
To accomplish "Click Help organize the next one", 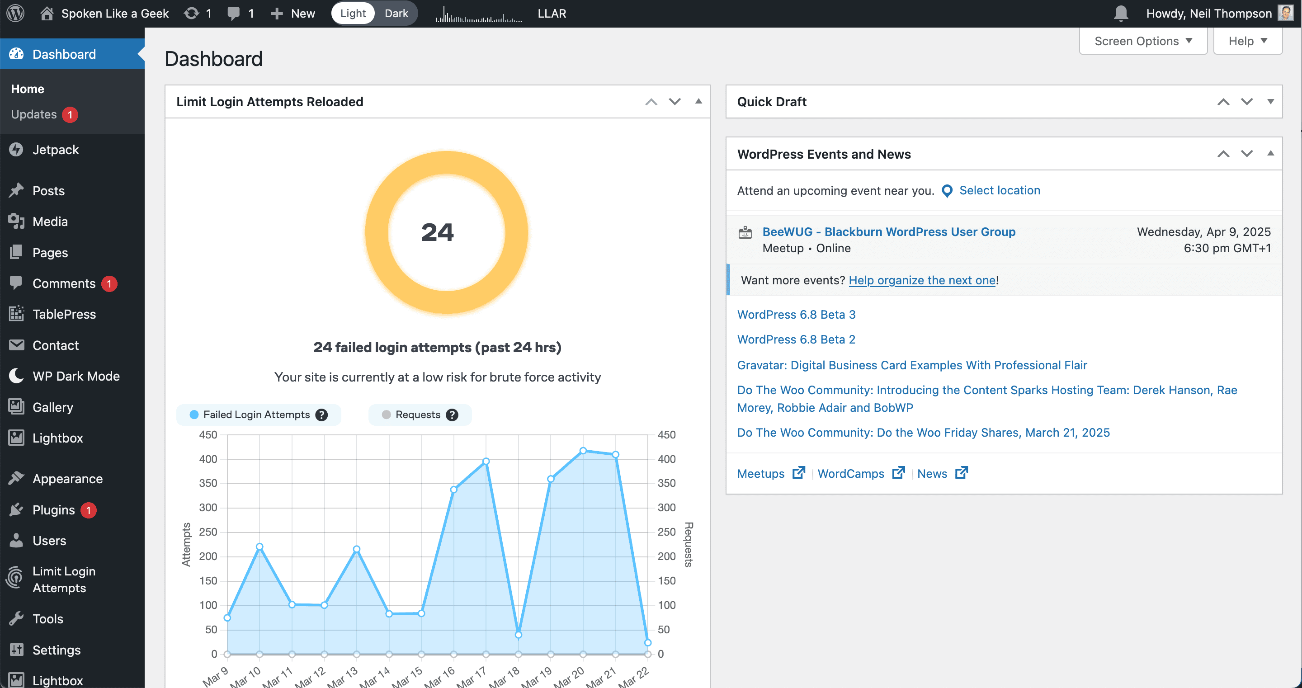I will 922,280.
